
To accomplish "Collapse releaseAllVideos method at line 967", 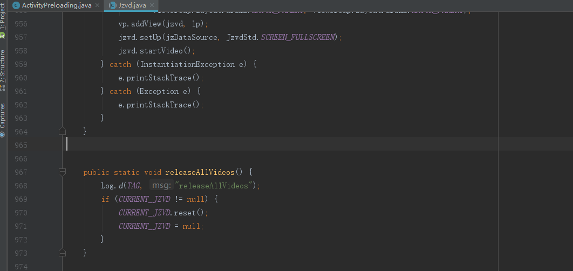I will 62,172.
